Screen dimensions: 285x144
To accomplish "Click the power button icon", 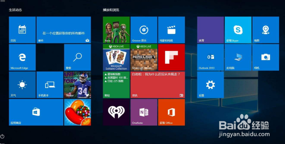I will [2, 136].
